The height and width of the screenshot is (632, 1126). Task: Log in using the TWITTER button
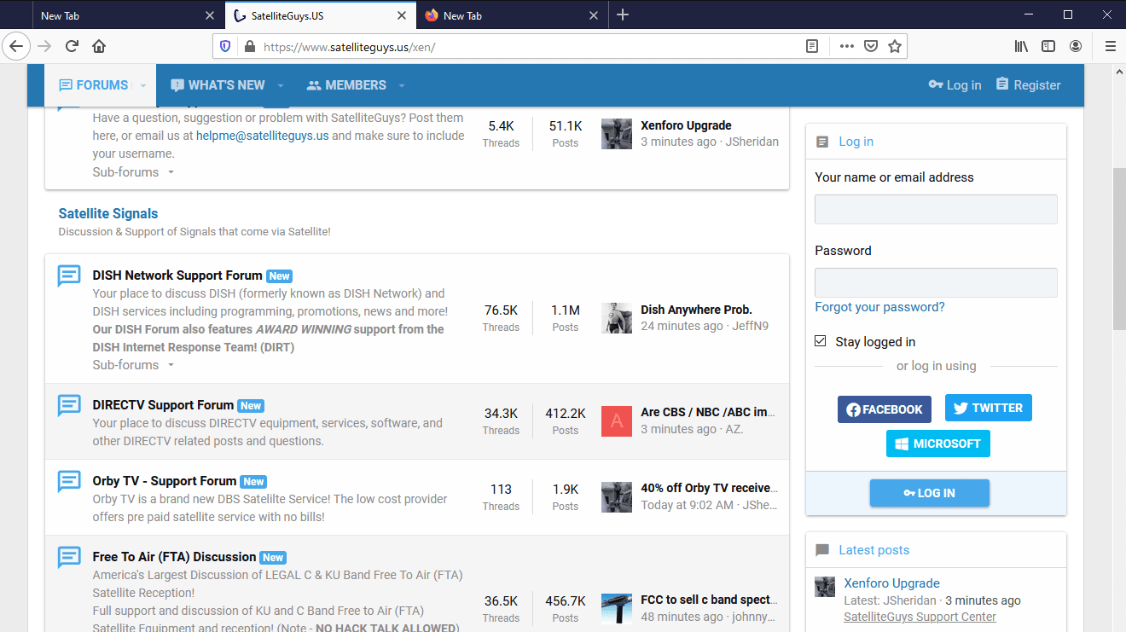tap(989, 408)
